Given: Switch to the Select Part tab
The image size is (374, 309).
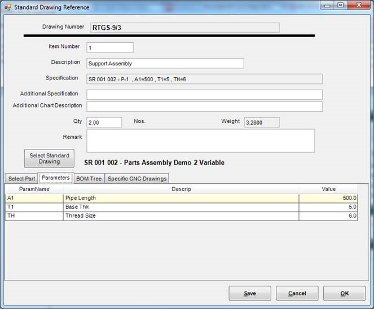Looking at the screenshot, I should pos(21,179).
